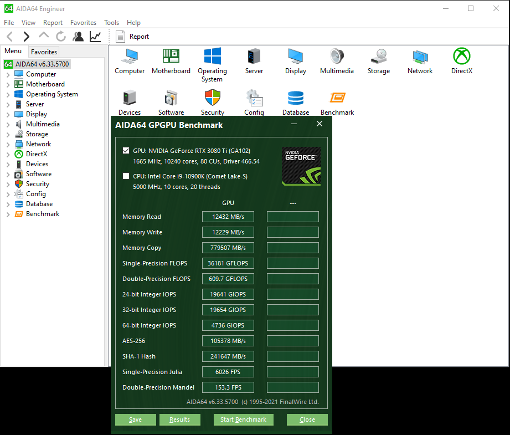Screen dimensions: 510x435
Task: Click the toolbar up-level arrow
Action: point(44,36)
